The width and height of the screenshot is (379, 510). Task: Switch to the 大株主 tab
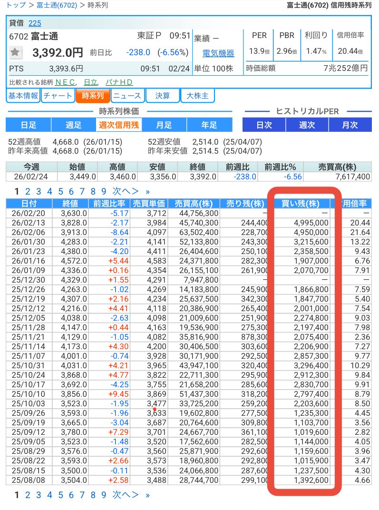pos(197,96)
